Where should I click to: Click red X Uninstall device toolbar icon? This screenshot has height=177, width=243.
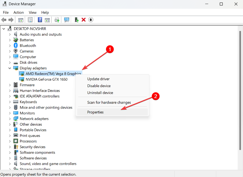coord(84,20)
